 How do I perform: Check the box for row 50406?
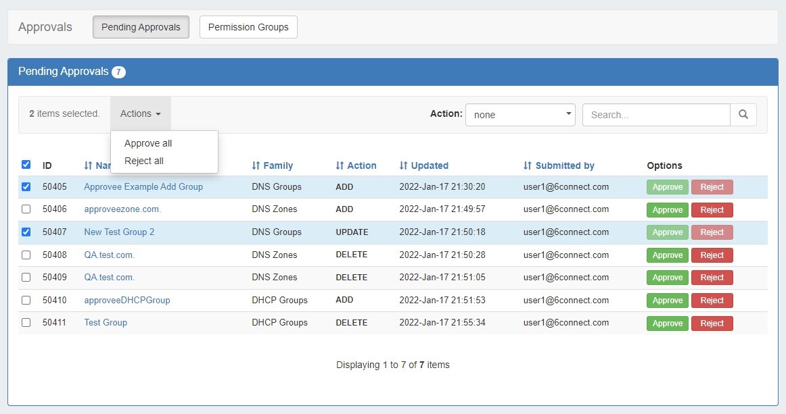pos(26,209)
